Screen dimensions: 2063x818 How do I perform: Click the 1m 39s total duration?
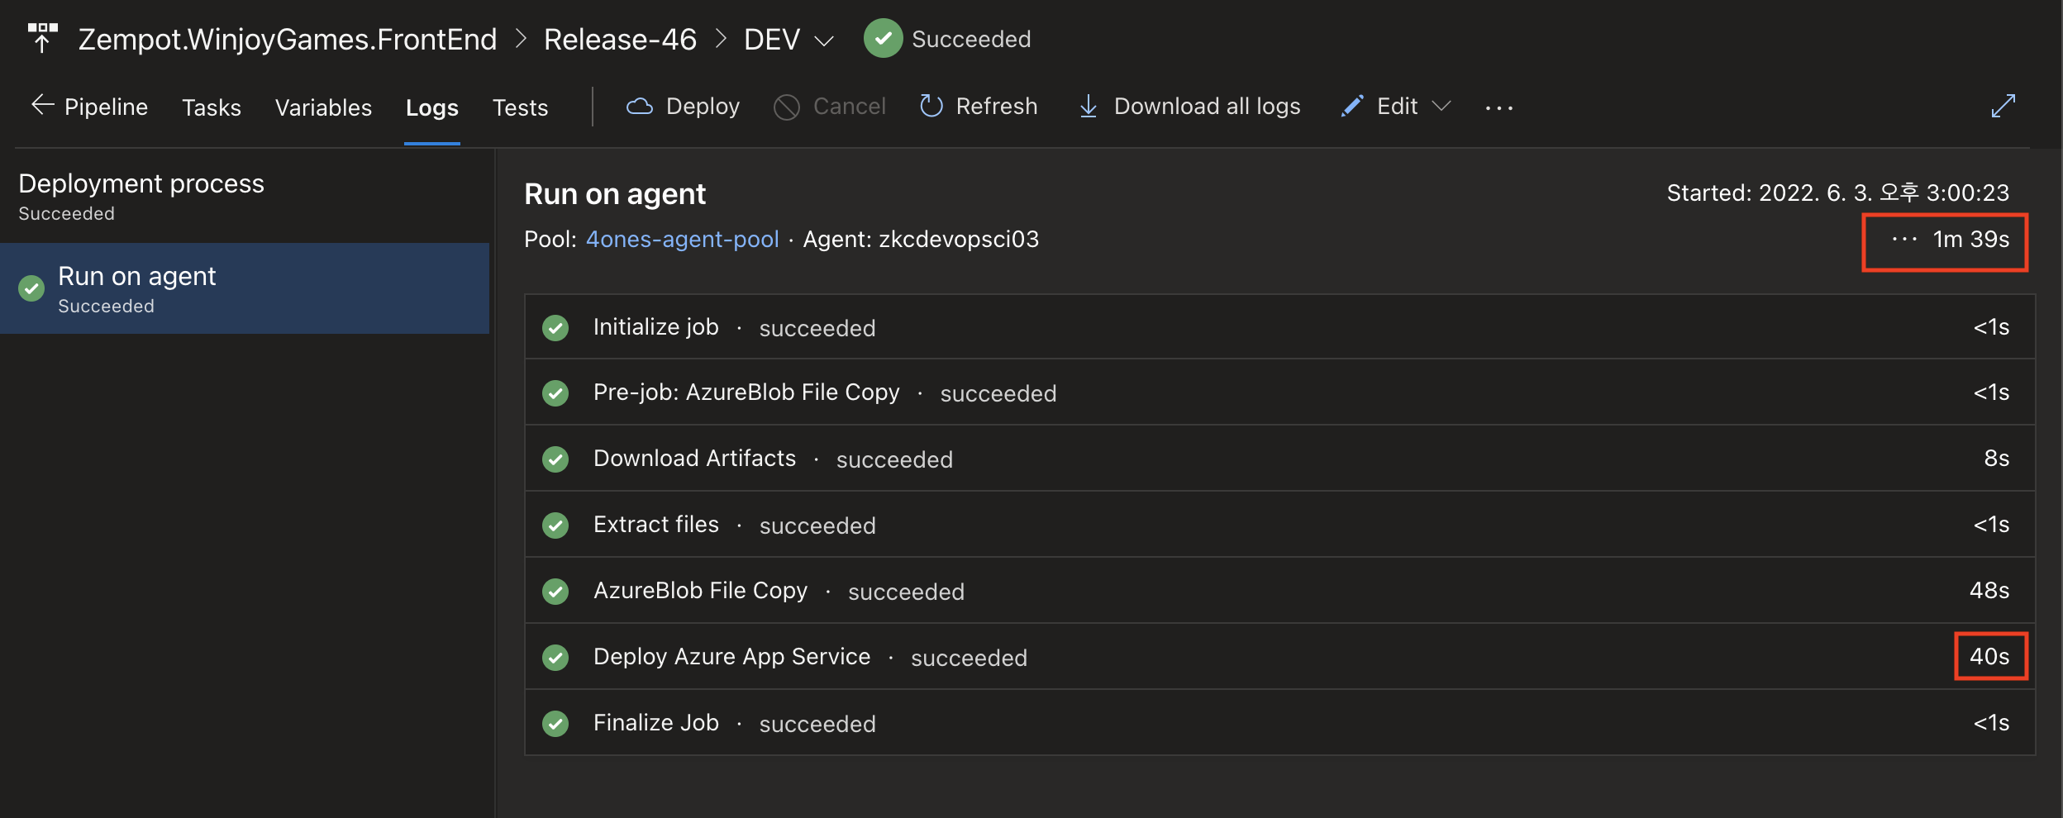(1971, 240)
